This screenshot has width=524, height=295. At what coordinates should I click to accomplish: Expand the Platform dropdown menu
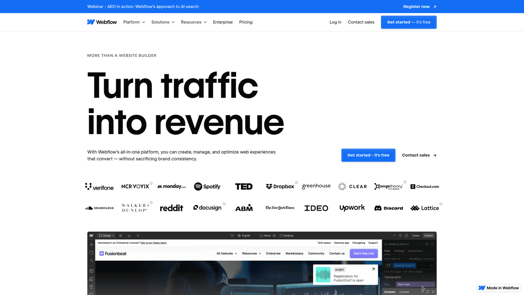(134, 22)
